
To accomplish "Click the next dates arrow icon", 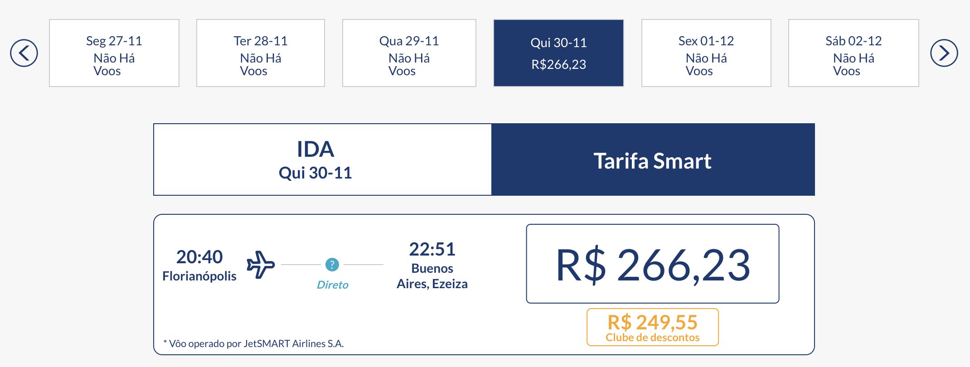I will (x=944, y=53).
